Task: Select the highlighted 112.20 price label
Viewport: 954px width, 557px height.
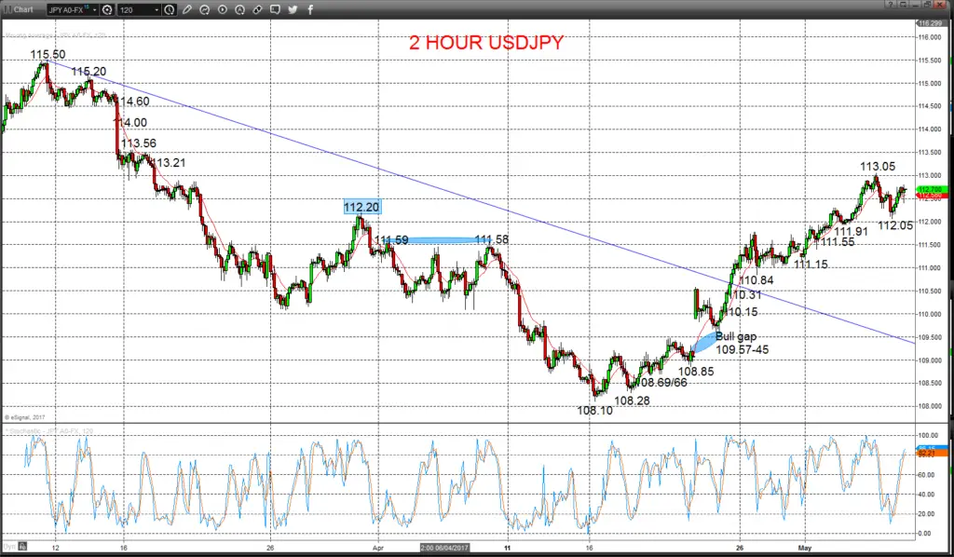Action: point(361,208)
